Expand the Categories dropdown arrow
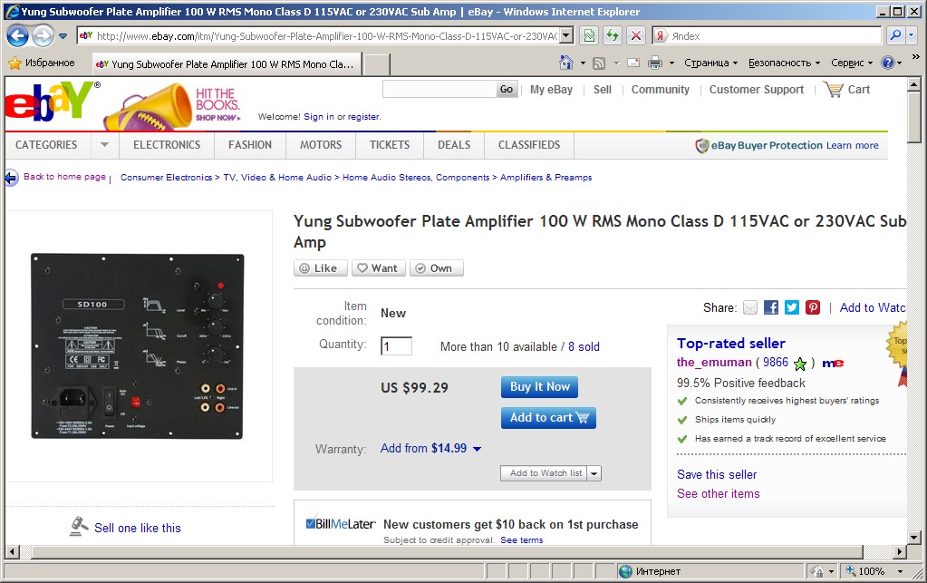 [x=104, y=145]
